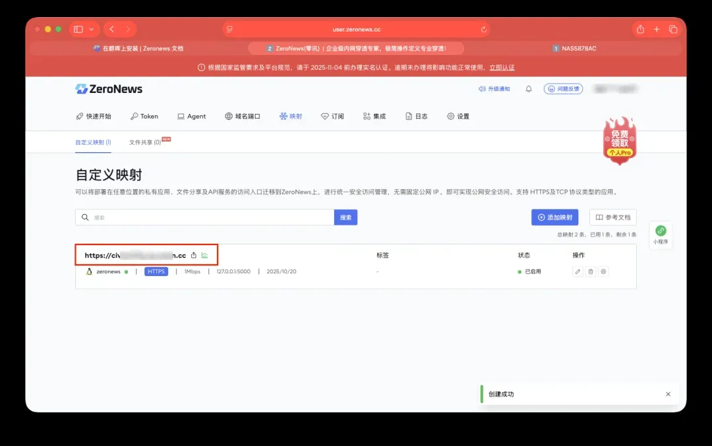
Task: Click the share icon beside the mapping URL
Action: 194,256
